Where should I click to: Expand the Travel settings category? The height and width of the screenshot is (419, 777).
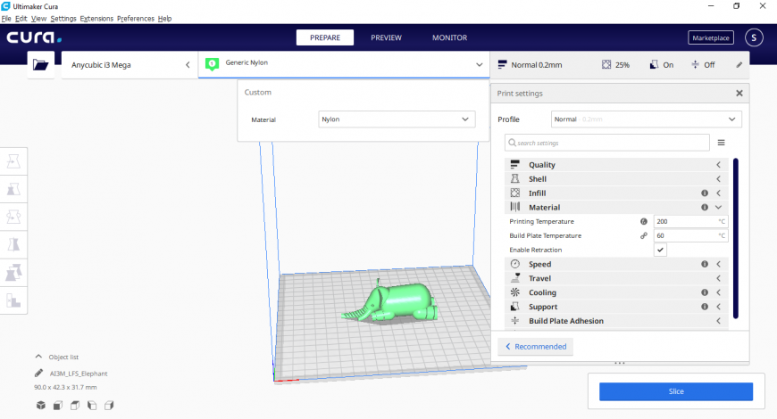click(616, 278)
